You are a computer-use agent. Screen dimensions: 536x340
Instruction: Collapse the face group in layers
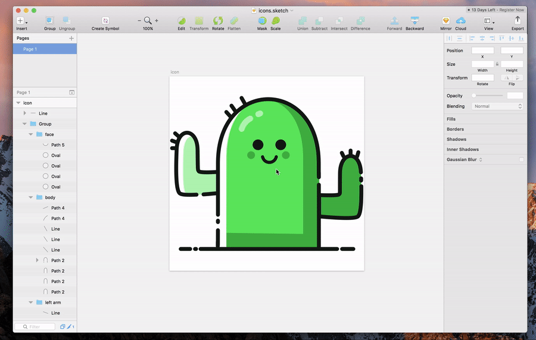pyautogui.click(x=31, y=134)
